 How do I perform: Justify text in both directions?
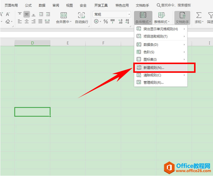coord(40,21)
